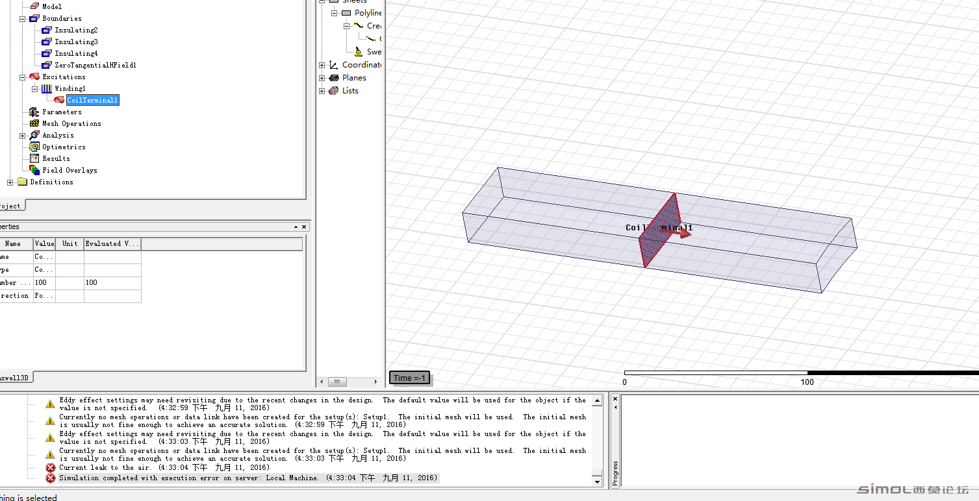Click the Excitations node icon

[x=34, y=77]
